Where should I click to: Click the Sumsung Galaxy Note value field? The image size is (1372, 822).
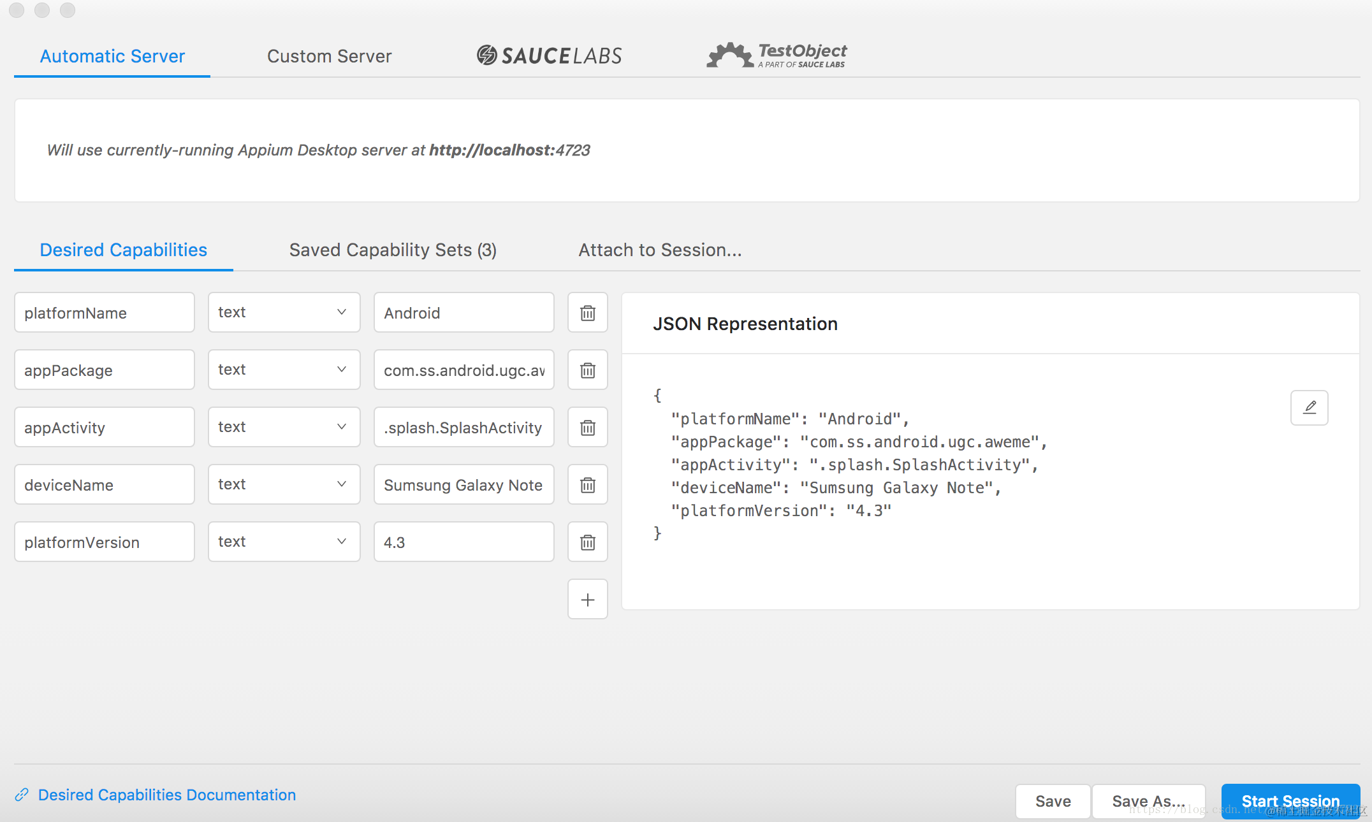pos(463,485)
